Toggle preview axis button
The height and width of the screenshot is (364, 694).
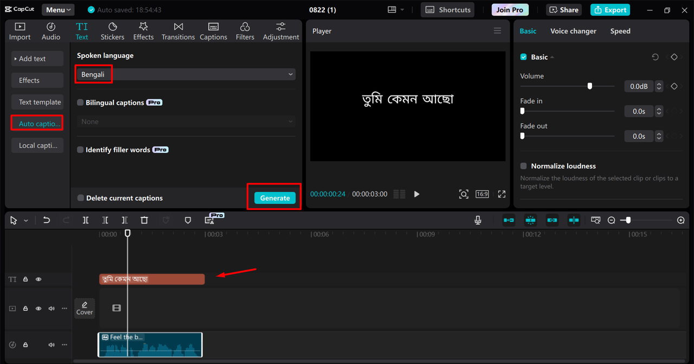point(574,220)
